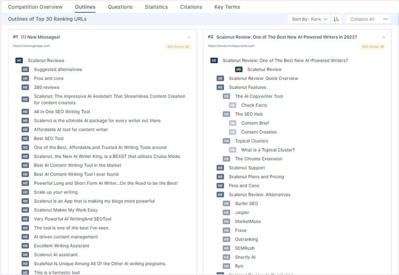
Task: Switch to the Competition Overview tab
Action: 35,7
